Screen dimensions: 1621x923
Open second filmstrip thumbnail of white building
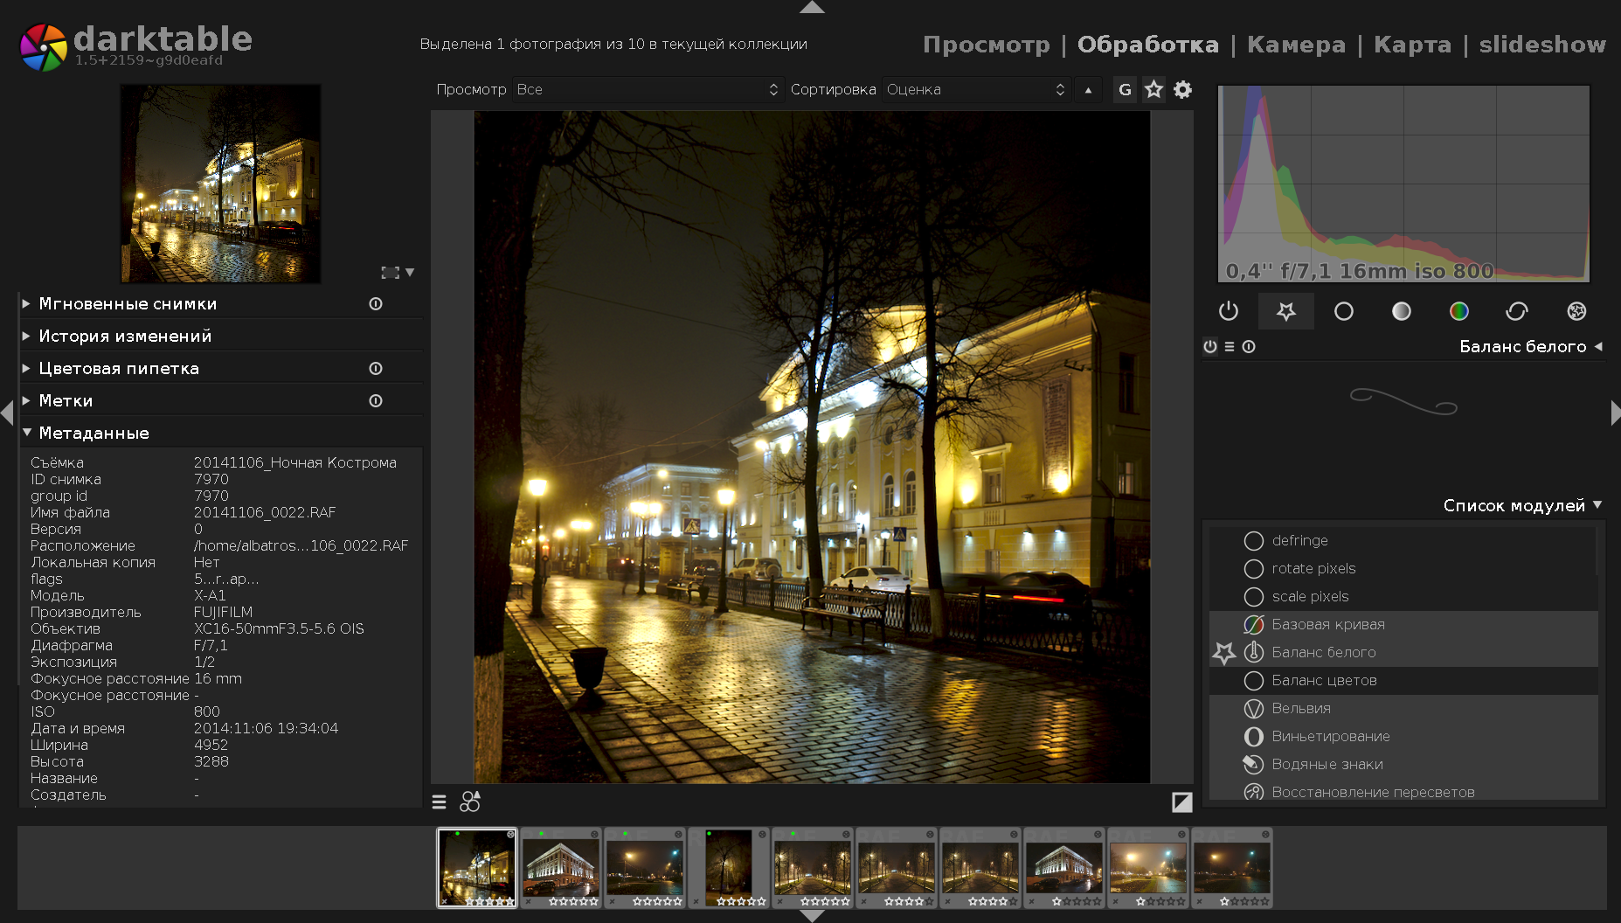(561, 868)
